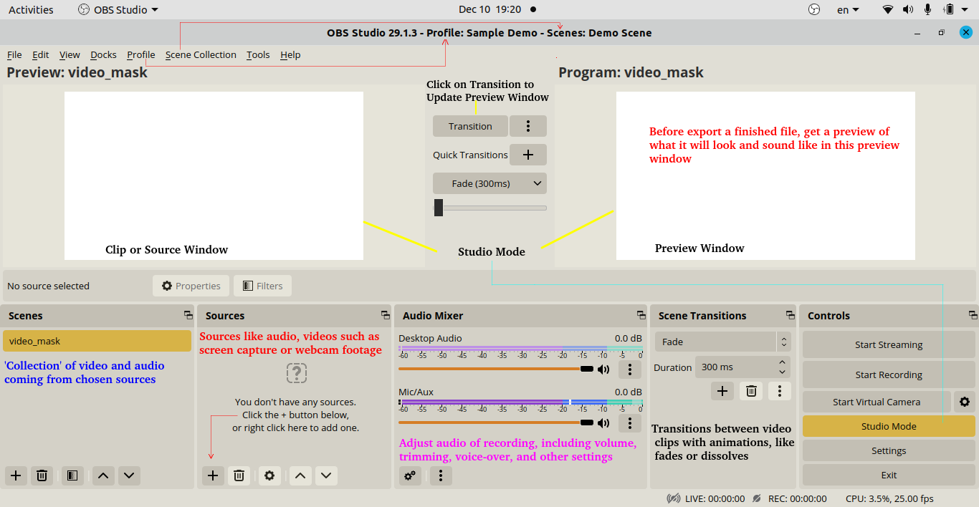Toggle Studio Mode off in Controls
The height and width of the screenshot is (507, 979).
(x=889, y=427)
